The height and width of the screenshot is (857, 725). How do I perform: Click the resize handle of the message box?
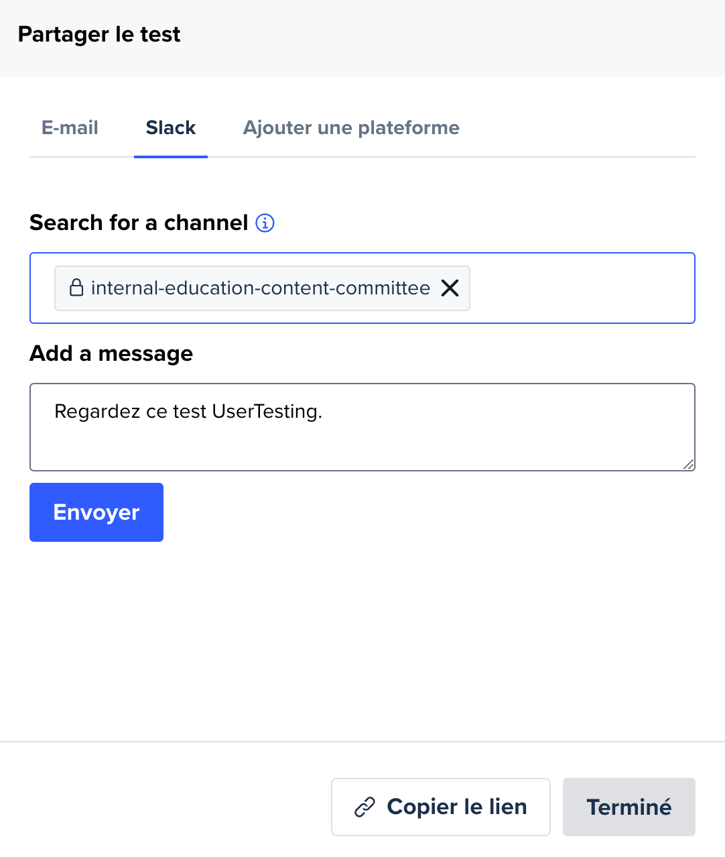pos(688,464)
